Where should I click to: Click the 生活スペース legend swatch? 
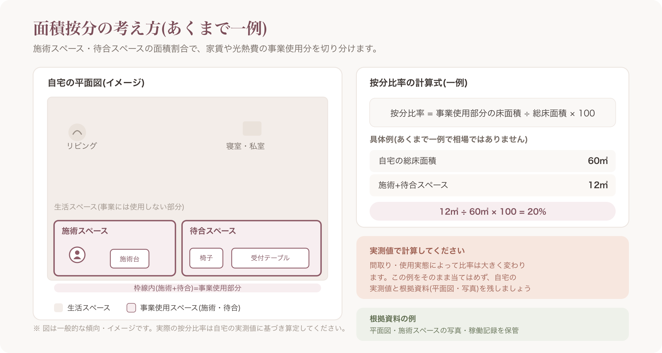click(58, 308)
